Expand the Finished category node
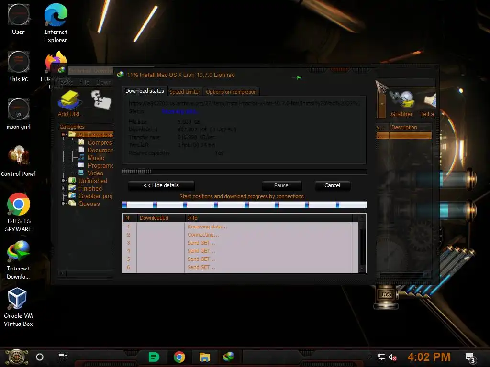The image size is (490, 367). click(x=63, y=188)
